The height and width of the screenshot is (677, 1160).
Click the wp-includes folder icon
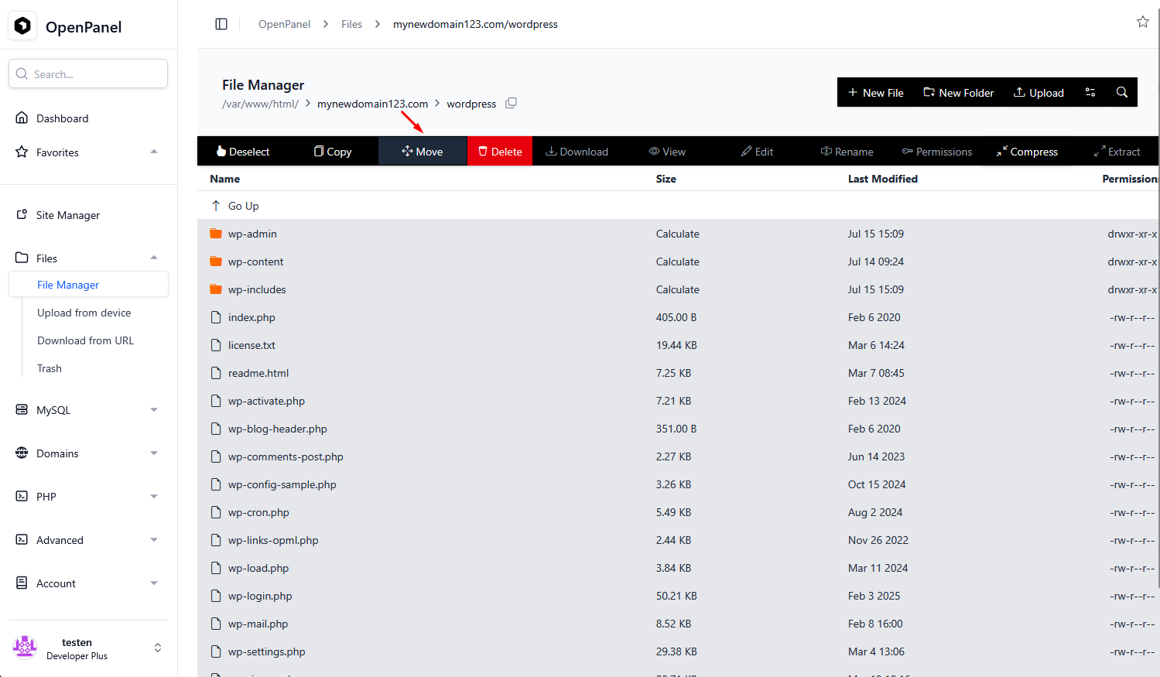point(216,289)
